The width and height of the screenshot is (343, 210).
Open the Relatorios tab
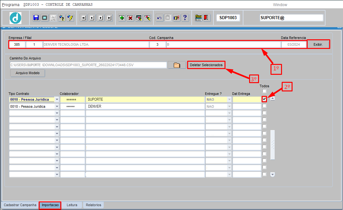93,205
